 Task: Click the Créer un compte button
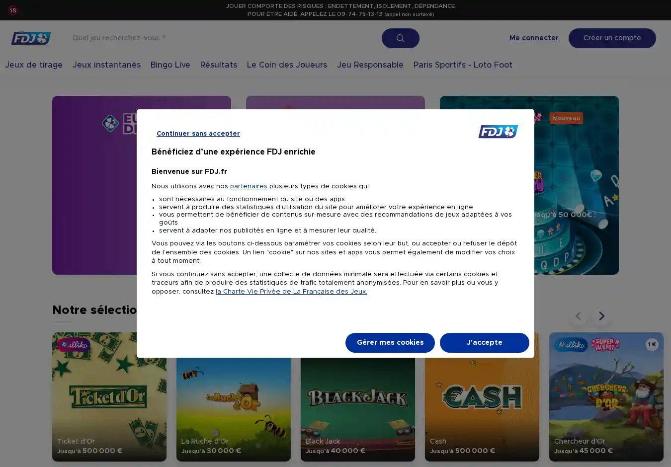[x=612, y=38]
